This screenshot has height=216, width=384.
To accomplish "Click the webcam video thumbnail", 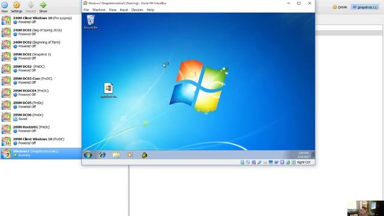I will tap(365, 208).
